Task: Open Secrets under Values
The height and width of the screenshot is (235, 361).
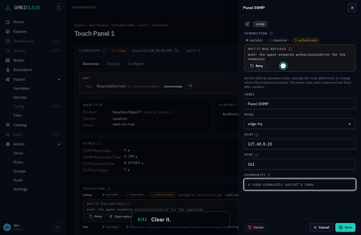Action: coord(37,97)
